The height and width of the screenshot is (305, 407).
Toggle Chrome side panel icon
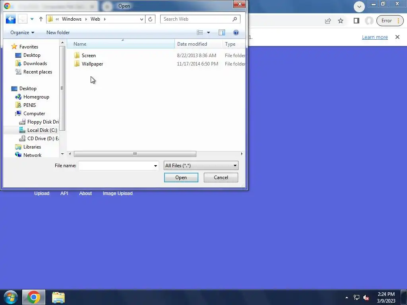pyautogui.click(x=357, y=21)
